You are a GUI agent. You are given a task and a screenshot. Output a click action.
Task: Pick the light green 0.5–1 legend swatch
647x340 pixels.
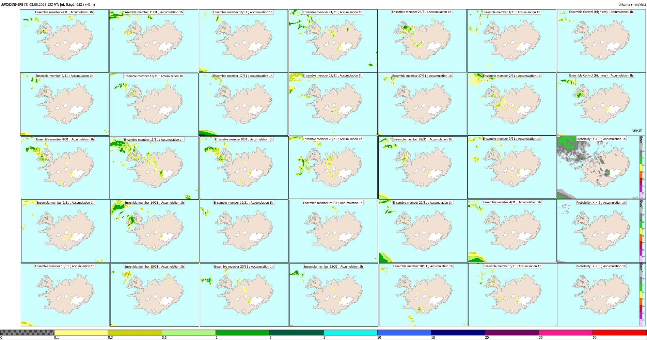pos(189,333)
